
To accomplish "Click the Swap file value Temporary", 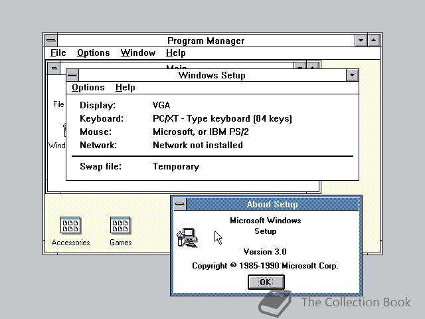I will [176, 166].
